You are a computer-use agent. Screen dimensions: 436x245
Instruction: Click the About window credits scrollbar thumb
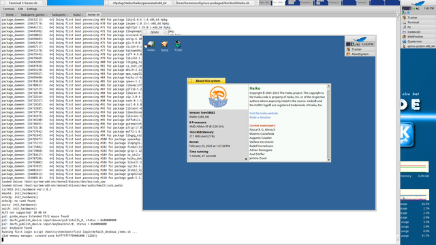pyautogui.click(x=328, y=89)
